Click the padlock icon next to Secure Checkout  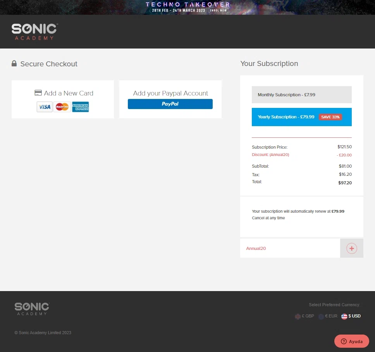[14, 64]
